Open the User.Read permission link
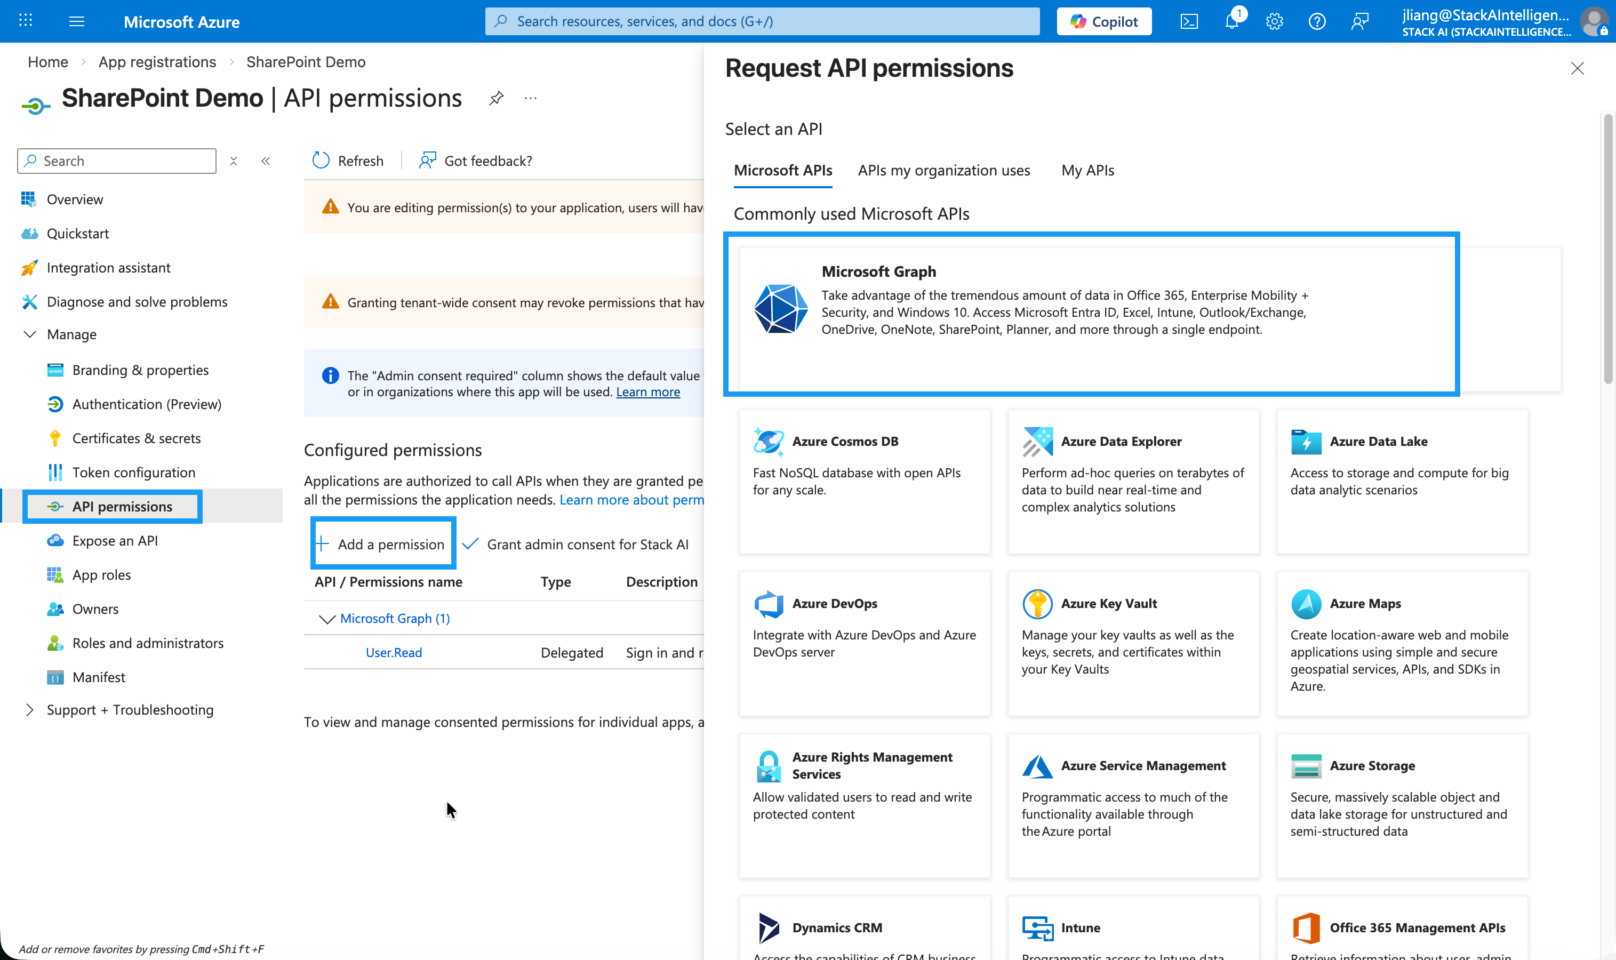 pyautogui.click(x=393, y=652)
